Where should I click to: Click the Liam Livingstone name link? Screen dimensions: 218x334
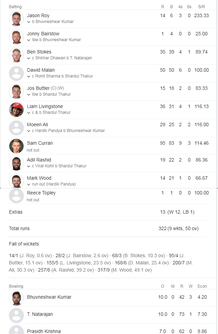(x=45, y=106)
